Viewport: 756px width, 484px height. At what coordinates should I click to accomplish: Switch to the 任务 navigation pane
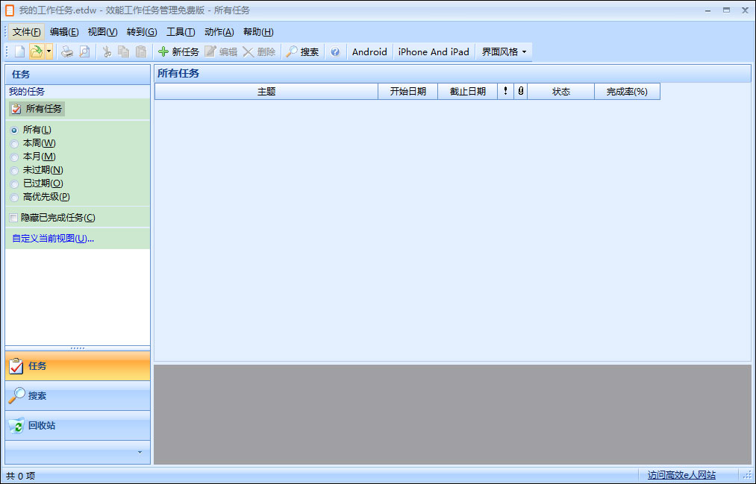tap(78, 366)
